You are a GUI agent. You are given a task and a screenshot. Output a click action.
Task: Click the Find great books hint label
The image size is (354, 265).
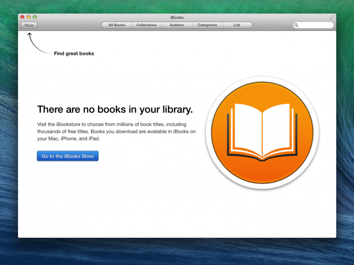pos(74,53)
